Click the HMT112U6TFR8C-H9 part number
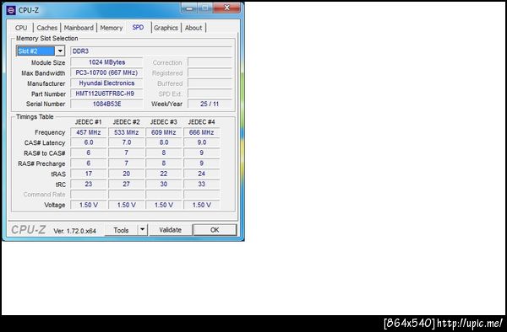This screenshot has width=507, height=332. coord(106,94)
